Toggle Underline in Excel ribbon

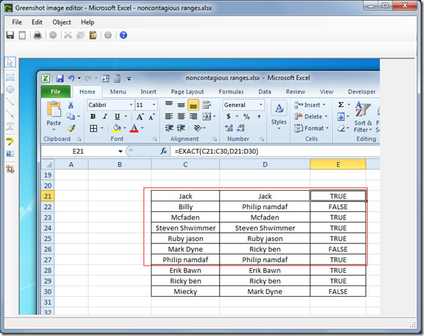click(117, 116)
